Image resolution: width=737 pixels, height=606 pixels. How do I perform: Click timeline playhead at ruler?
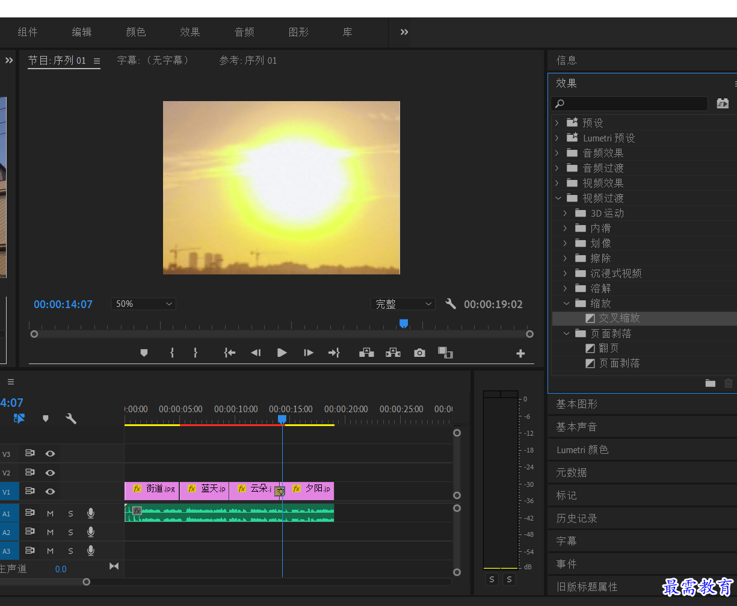pos(282,419)
